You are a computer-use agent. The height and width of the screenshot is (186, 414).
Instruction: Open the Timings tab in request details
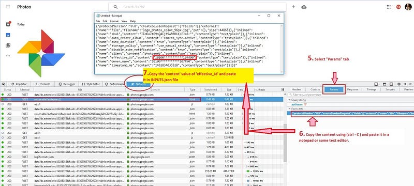pyautogui.click(x=371, y=89)
